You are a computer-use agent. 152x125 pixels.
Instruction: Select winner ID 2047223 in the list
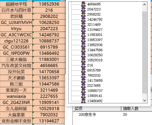[x=94, y=9]
